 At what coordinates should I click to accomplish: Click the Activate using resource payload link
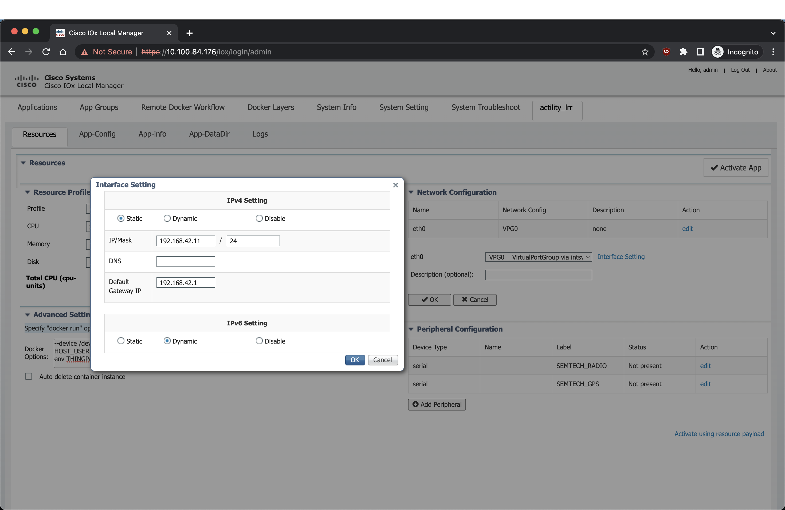pos(719,434)
